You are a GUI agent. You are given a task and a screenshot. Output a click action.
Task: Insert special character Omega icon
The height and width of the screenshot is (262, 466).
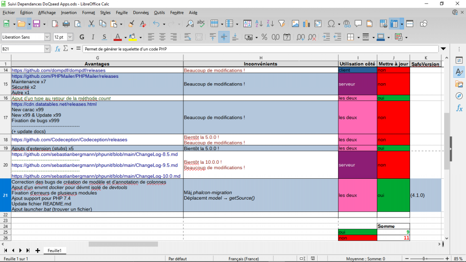[331, 24]
